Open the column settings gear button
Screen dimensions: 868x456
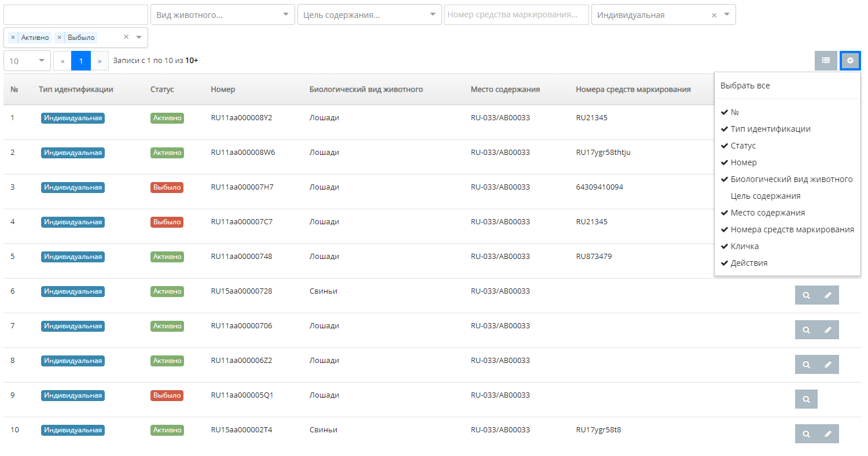850,60
